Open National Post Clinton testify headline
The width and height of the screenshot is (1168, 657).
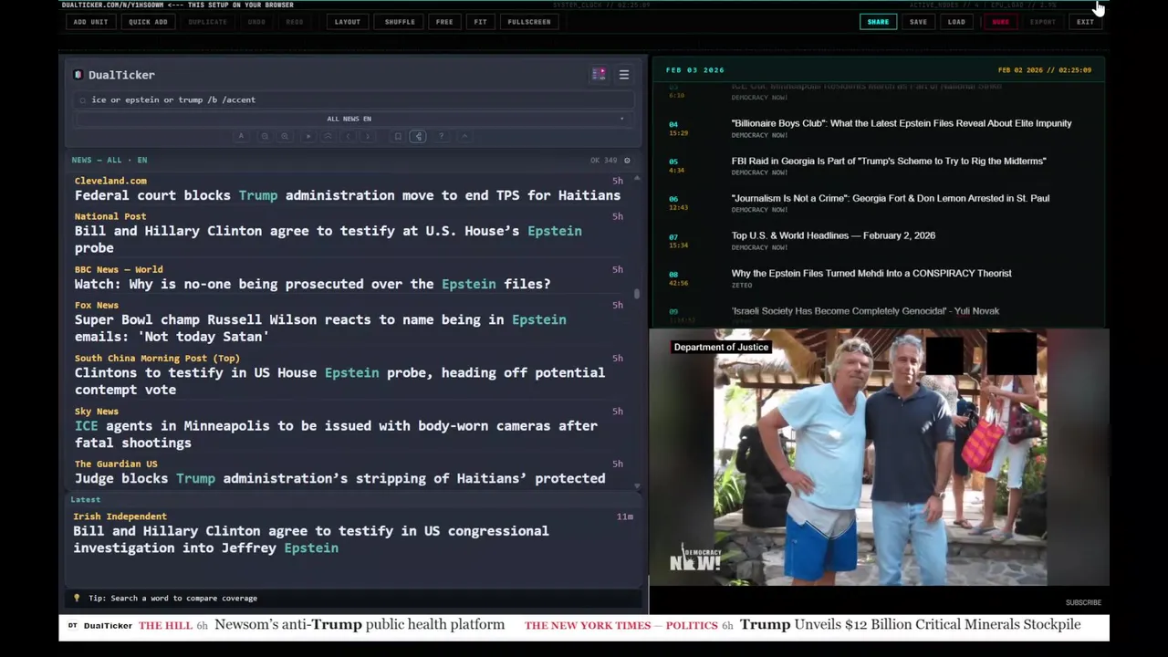(328, 239)
